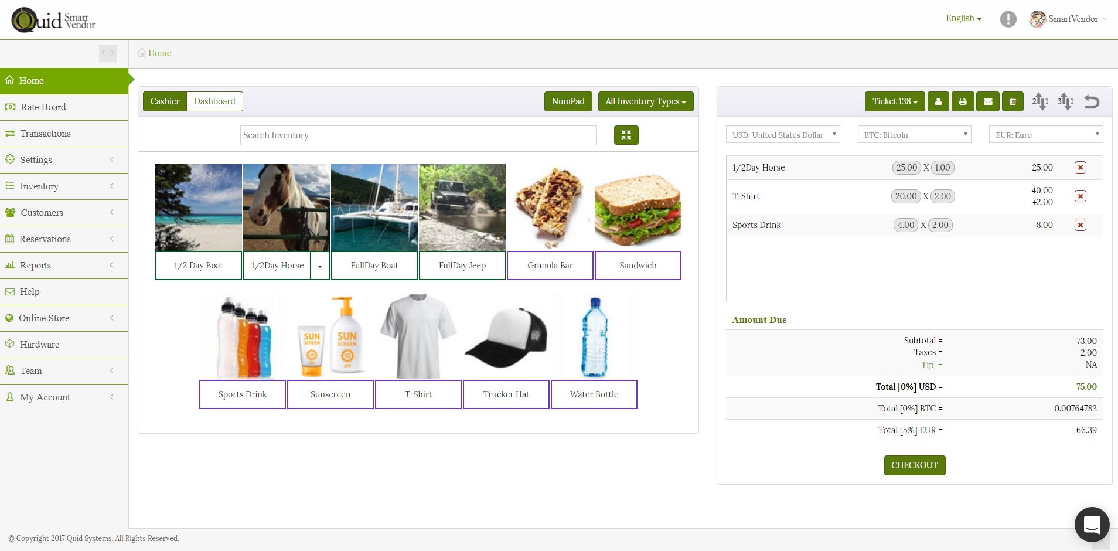
Task: Delete the ticket with the trash icon
Action: tap(1013, 101)
